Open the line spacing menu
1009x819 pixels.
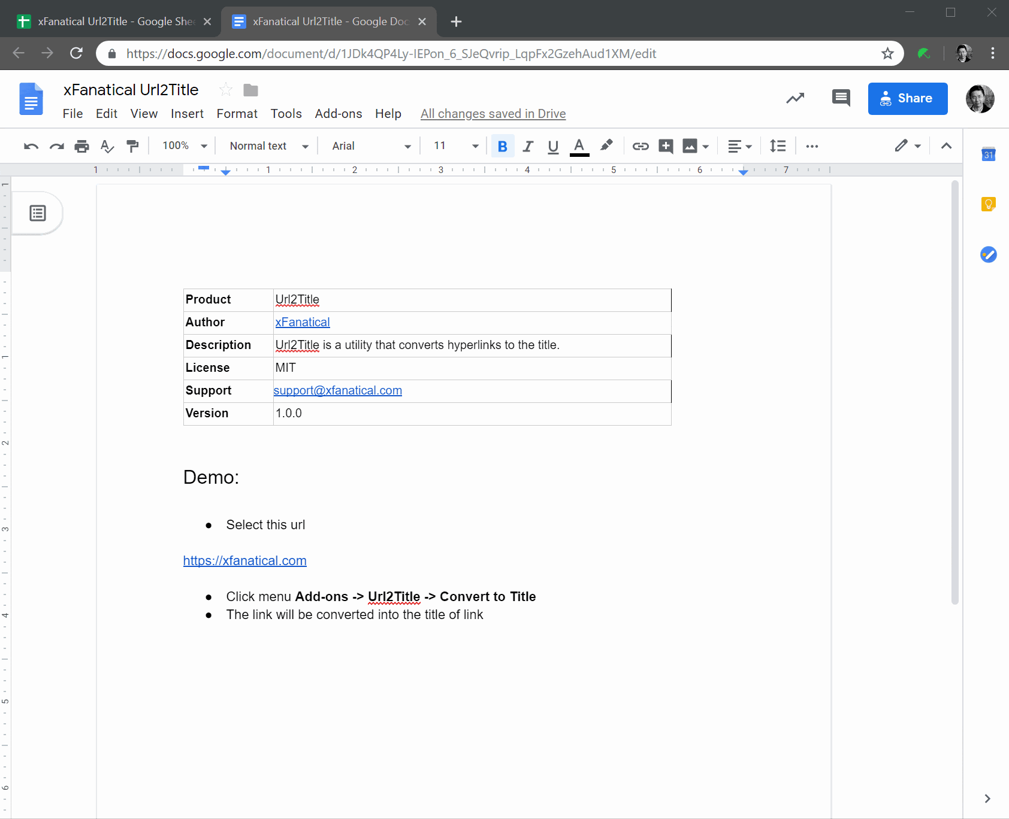(777, 145)
